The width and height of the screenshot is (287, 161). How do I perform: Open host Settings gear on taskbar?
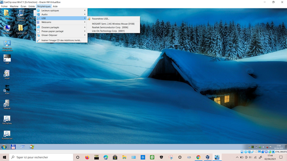click(180, 157)
